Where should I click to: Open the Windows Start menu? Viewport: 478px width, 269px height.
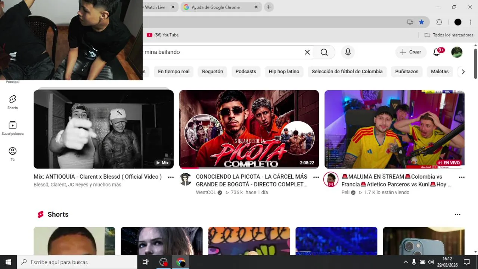(8, 262)
